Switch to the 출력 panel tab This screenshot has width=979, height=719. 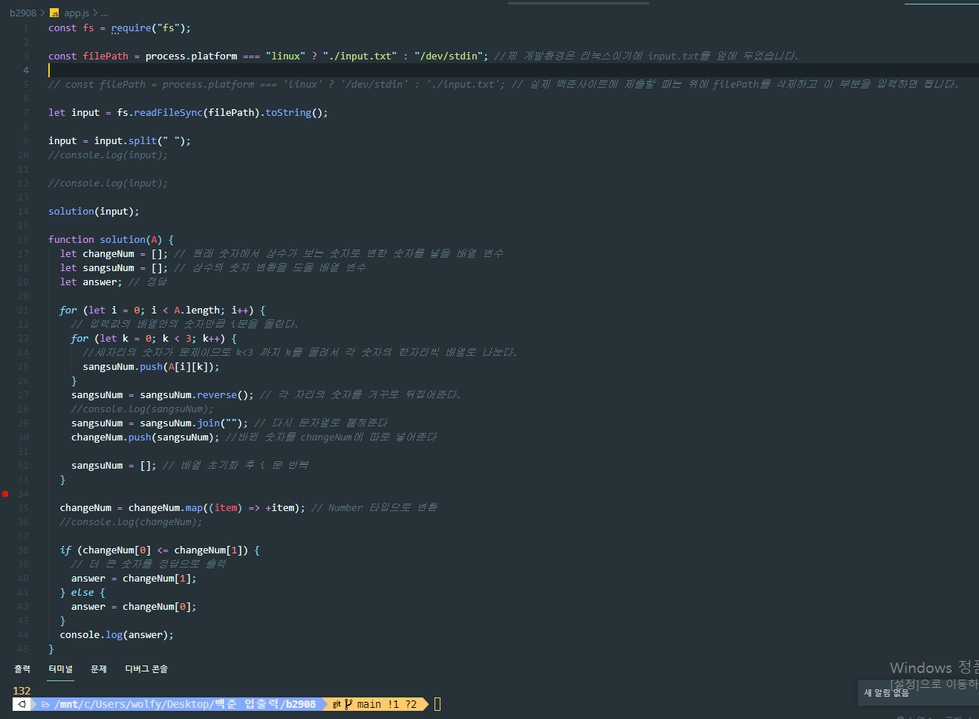click(22, 669)
